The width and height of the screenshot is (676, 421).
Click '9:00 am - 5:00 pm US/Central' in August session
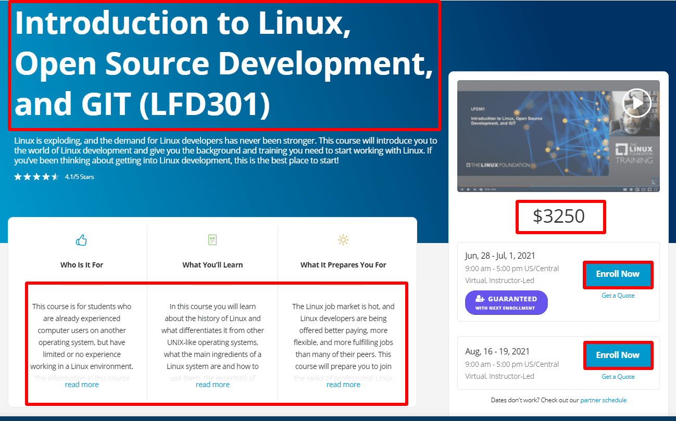(x=512, y=364)
